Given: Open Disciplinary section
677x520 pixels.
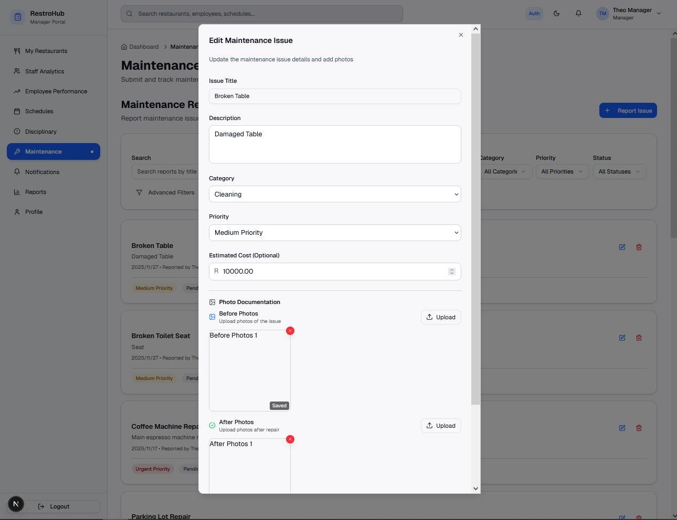Looking at the screenshot, I should 54,132.
